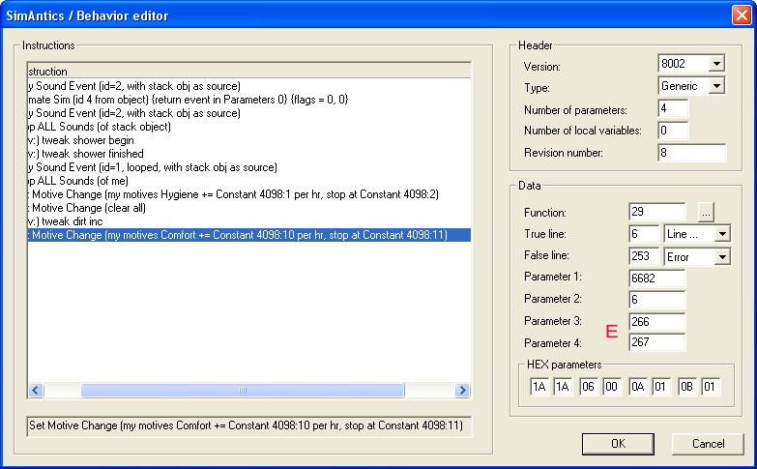Select the 'ALL Sounds (of me)' row
This screenshot has width=757, height=469.
(x=249, y=181)
